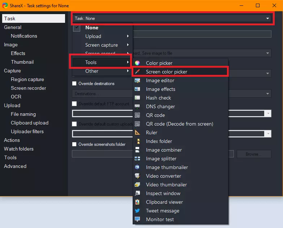Open the FTP account combo box arrow
The height and width of the screenshot is (228, 283).
268,114
